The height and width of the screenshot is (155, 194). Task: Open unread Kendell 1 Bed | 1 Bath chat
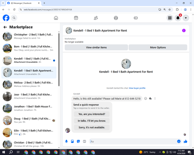pyautogui.click(x=29, y=60)
